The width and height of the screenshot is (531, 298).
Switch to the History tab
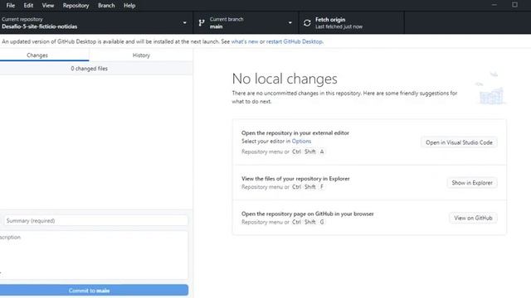click(x=141, y=55)
